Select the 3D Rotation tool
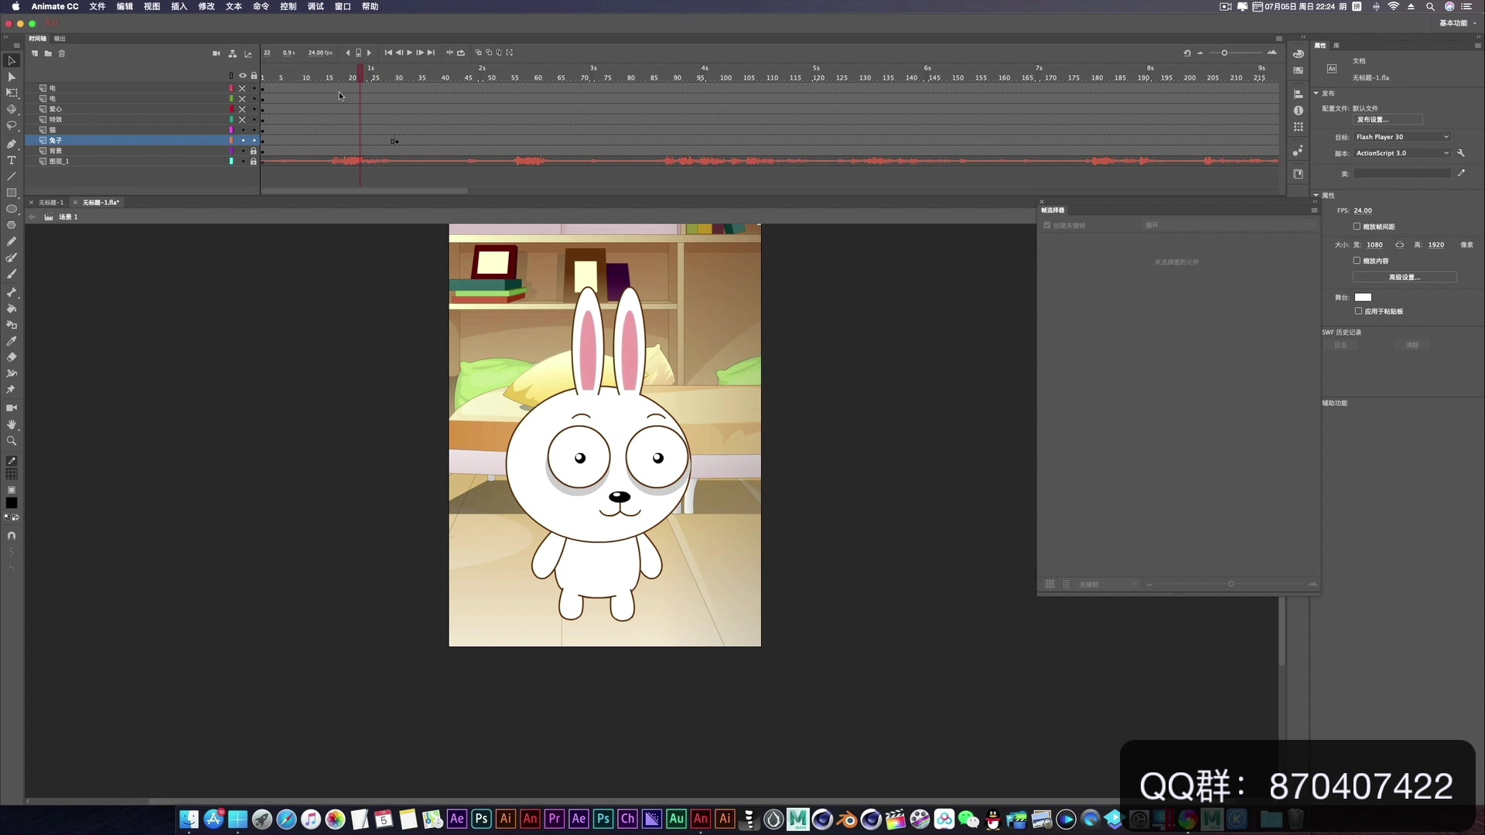 coord(12,109)
